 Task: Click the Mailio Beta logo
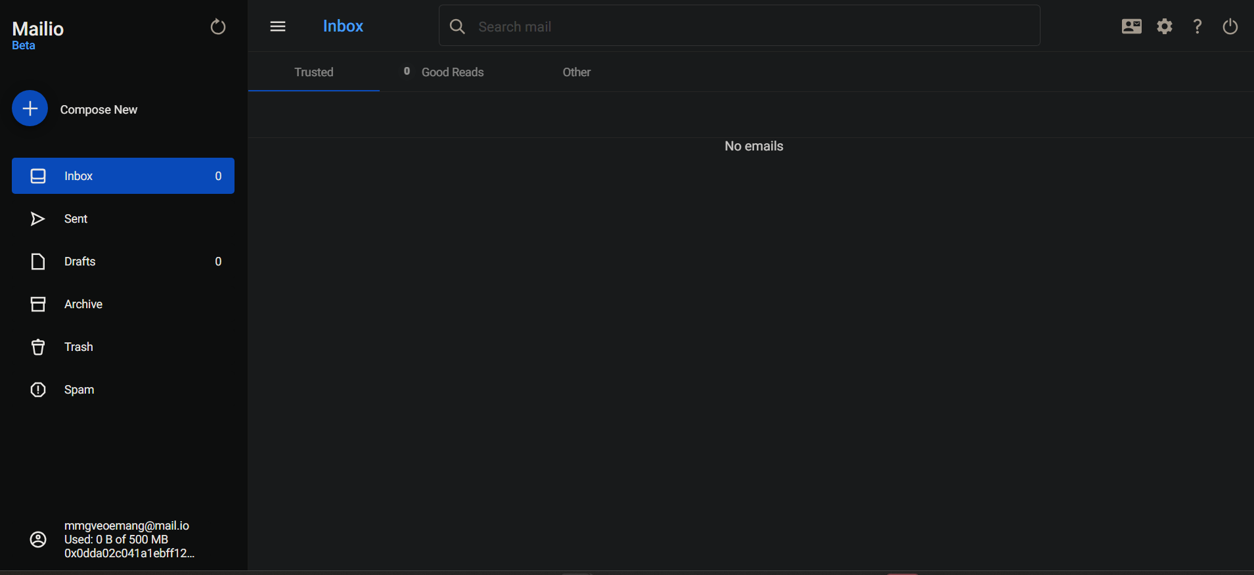(37, 35)
